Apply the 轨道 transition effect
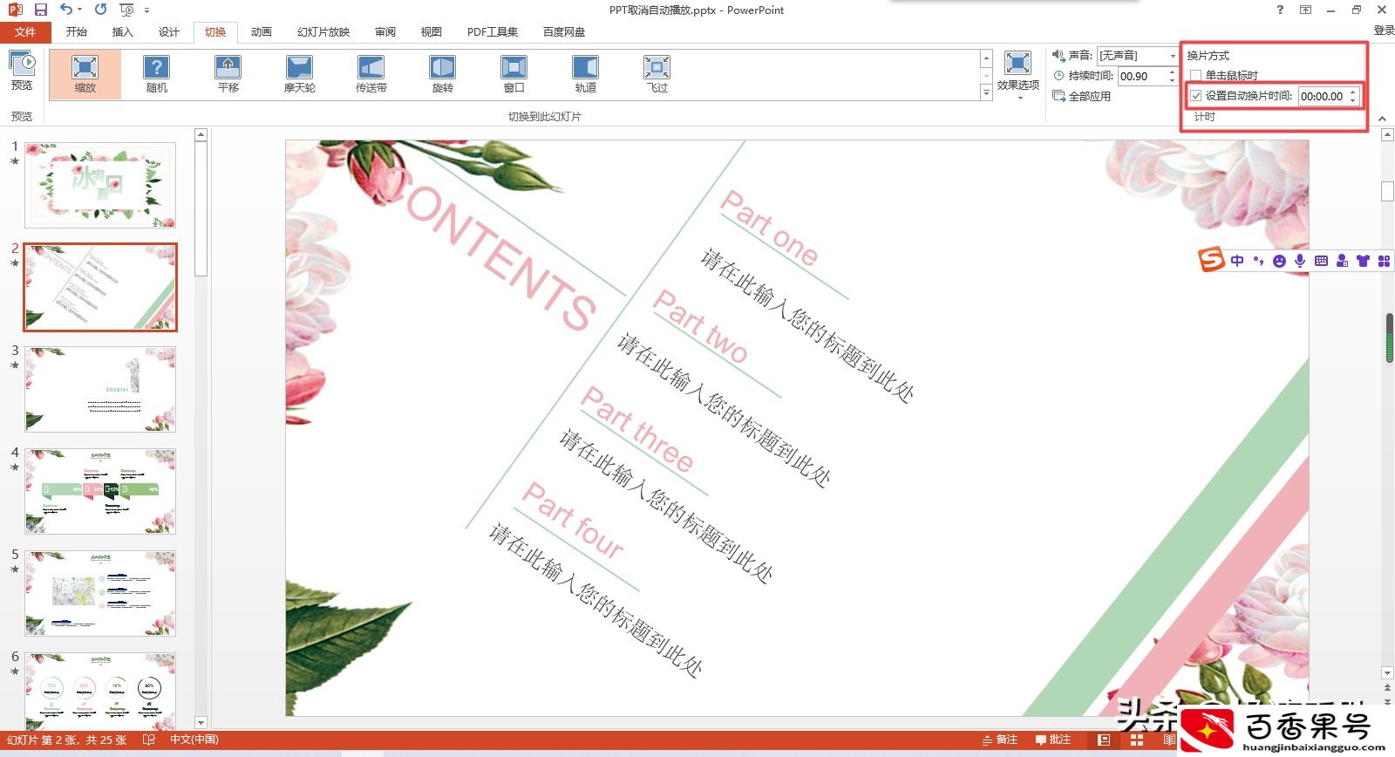 tap(586, 73)
